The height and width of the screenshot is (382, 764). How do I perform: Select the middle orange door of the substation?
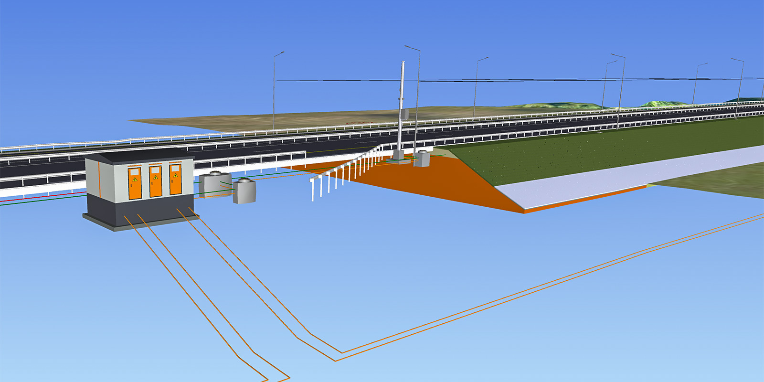coord(156,181)
